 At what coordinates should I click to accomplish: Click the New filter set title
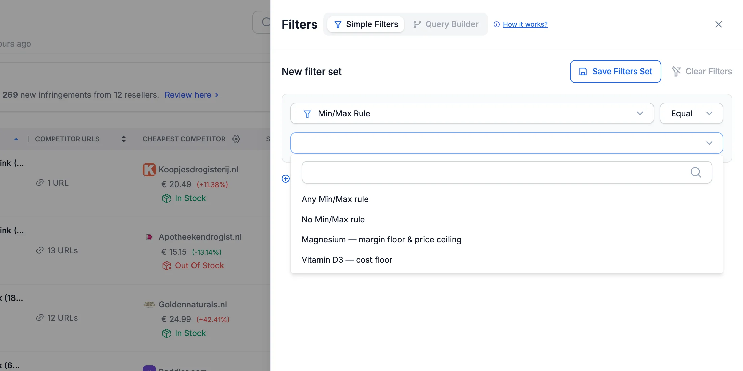coord(311,72)
